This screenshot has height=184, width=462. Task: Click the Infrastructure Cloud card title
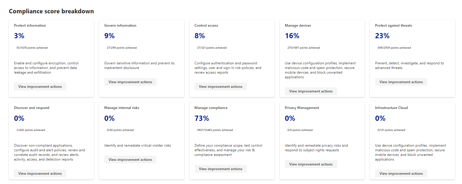pyautogui.click(x=391, y=108)
